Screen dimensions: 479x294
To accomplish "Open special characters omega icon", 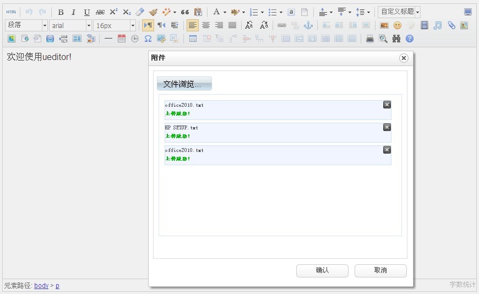I will click(148, 39).
